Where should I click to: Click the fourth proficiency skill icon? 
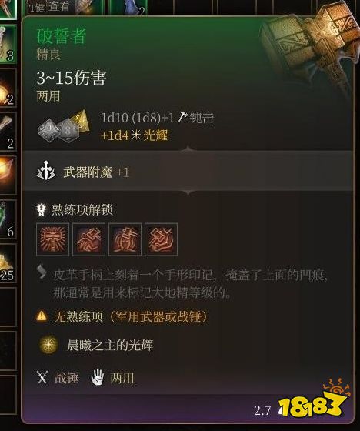tap(161, 239)
